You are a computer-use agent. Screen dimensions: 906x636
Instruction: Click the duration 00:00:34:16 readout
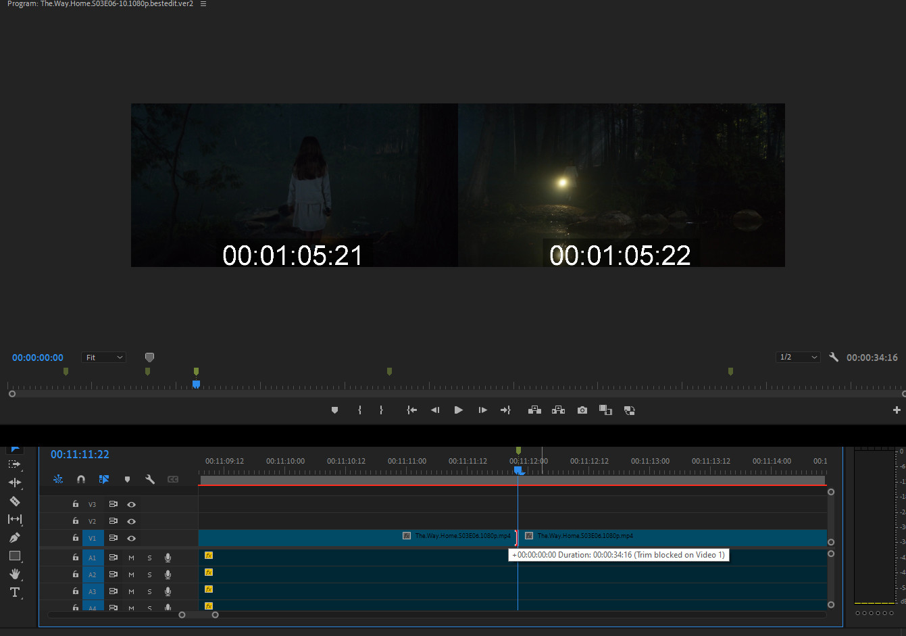click(x=872, y=358)
